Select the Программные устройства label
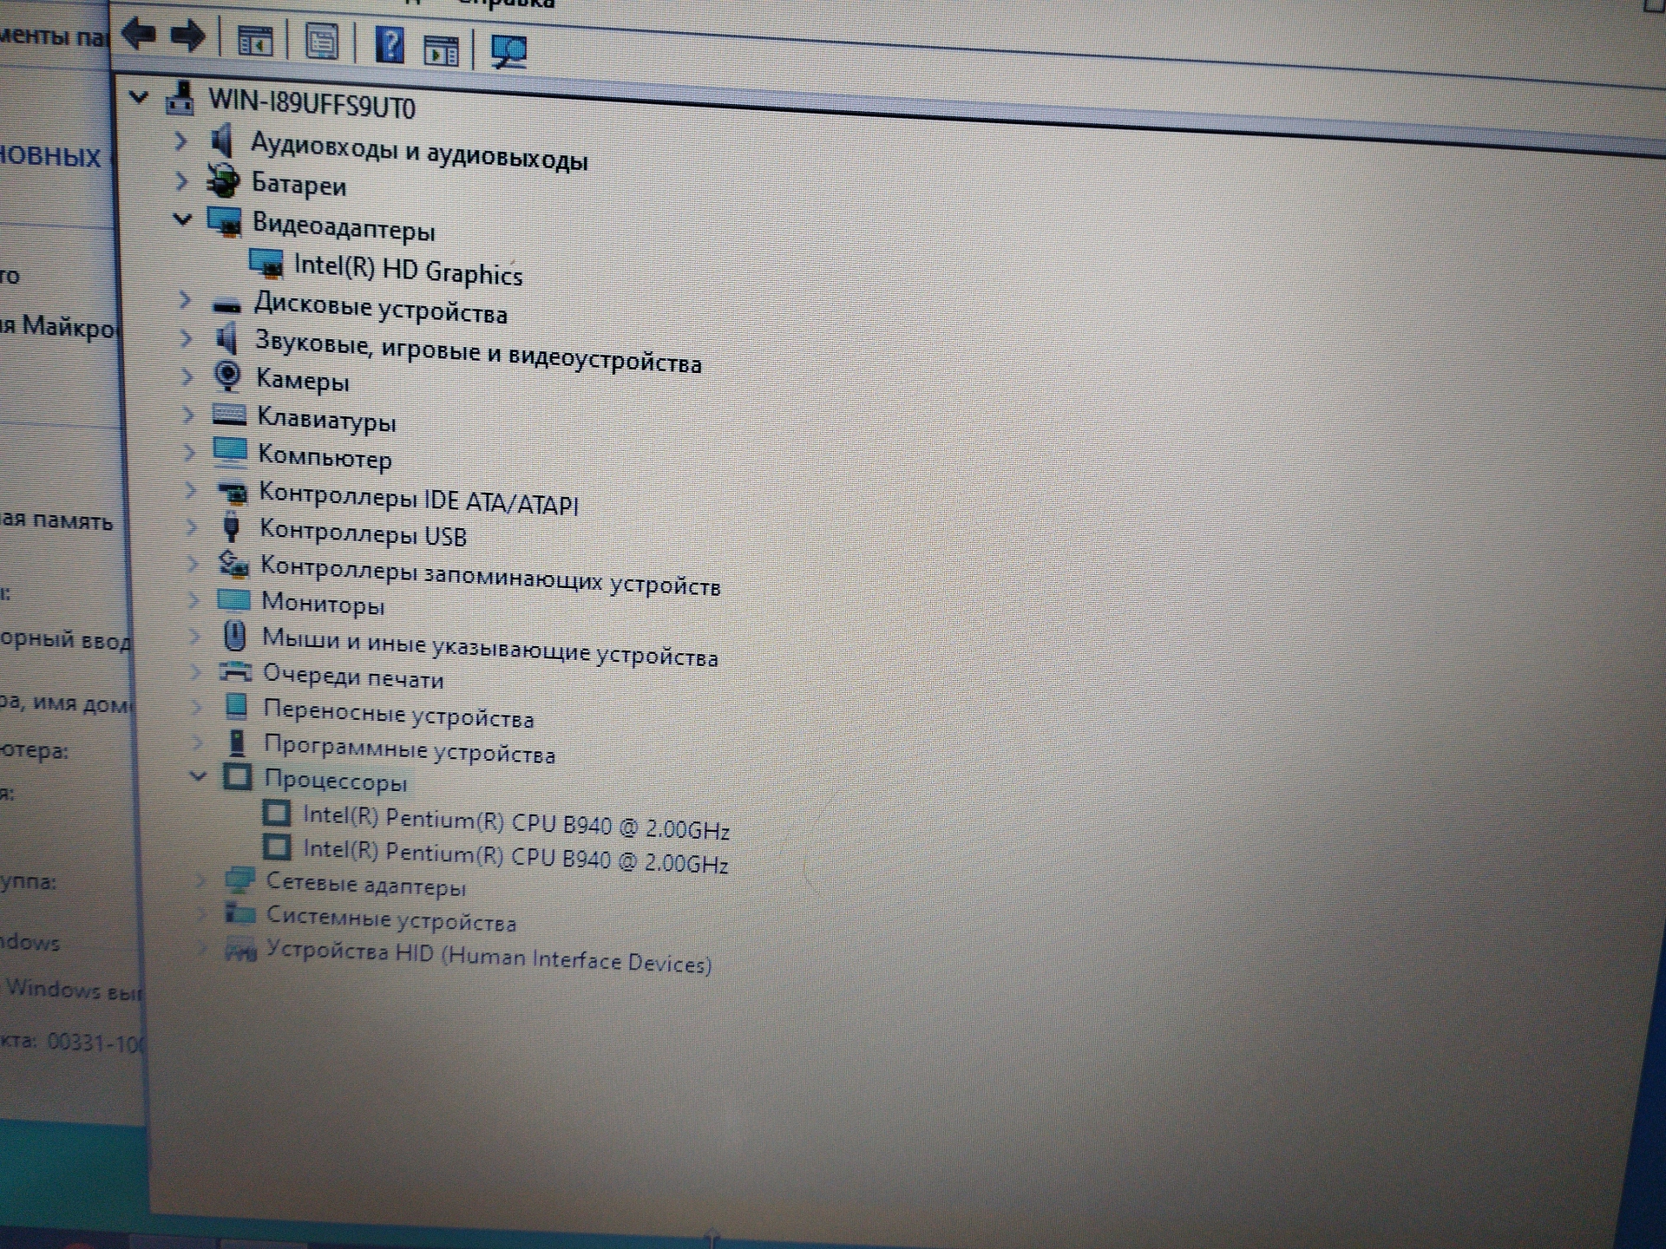This screenshot has height=1249, width=1666. coord(410,749)
